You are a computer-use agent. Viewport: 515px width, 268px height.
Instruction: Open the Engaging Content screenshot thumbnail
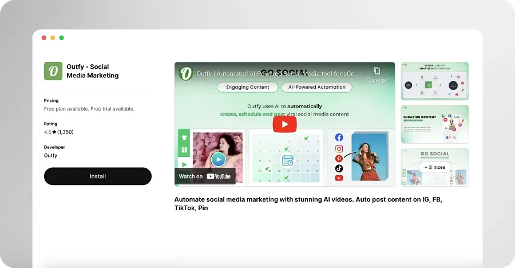point(434,124)
